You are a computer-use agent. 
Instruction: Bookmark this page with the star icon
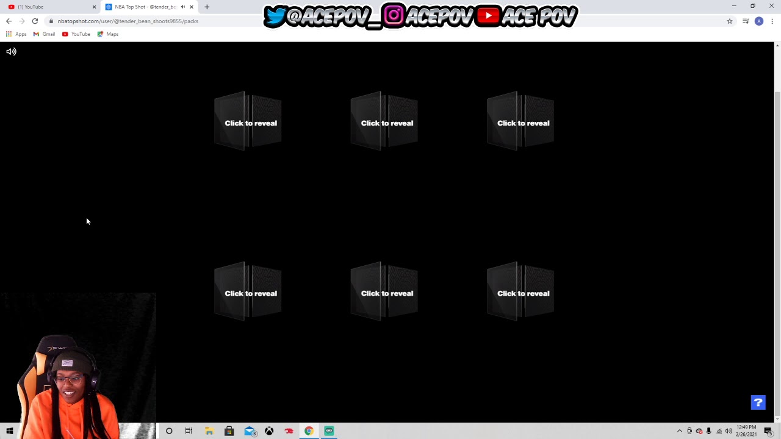(729, 21)
